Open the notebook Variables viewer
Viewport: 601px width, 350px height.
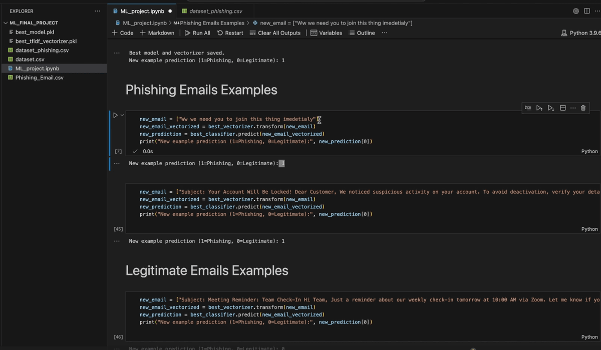[326, 33]
